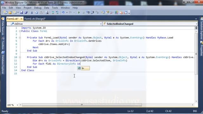Open the Edit menu
Screen dimensions: 203x114
point(11,8)
